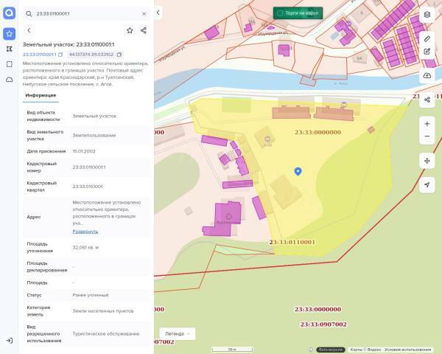Select the ruler measurement tool
The width and height of the screenshot is (442, 354).
(x=427, y=38)
